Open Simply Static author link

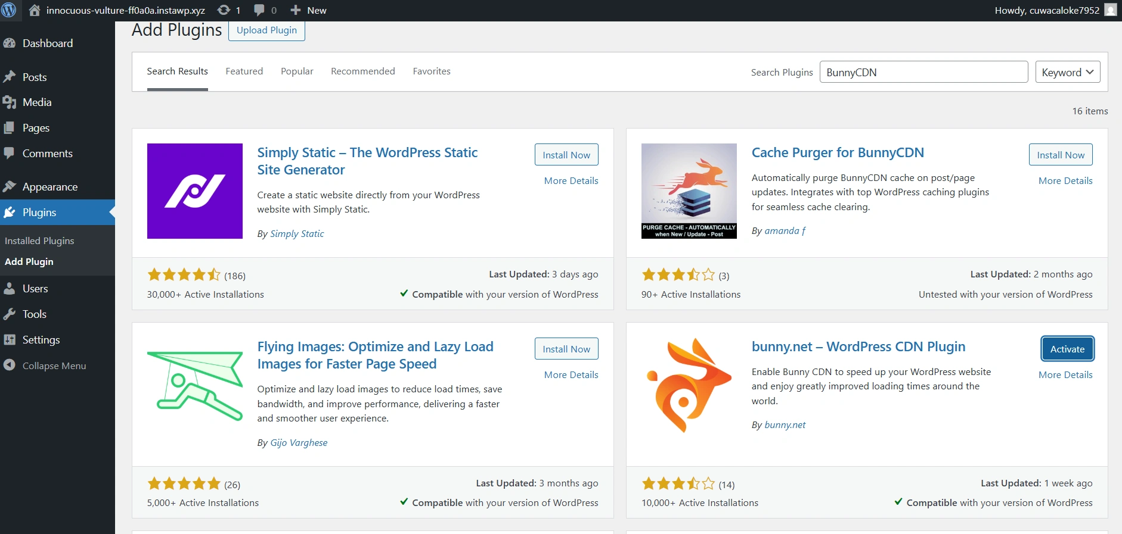pos(297,234)
